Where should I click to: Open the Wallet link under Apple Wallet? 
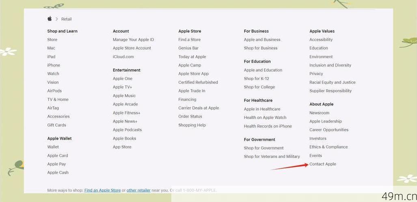tap(53, 147)
